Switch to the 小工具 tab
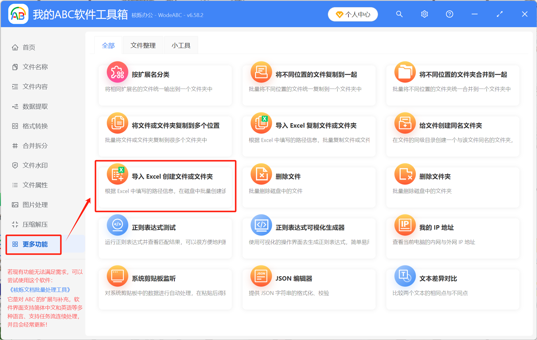Viewport: 537px width, 340px height. coord(181,45)
